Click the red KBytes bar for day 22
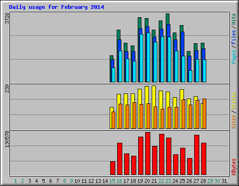Image resolution: width=239 pixels, height=186 pixels. [x=162, y=154]
